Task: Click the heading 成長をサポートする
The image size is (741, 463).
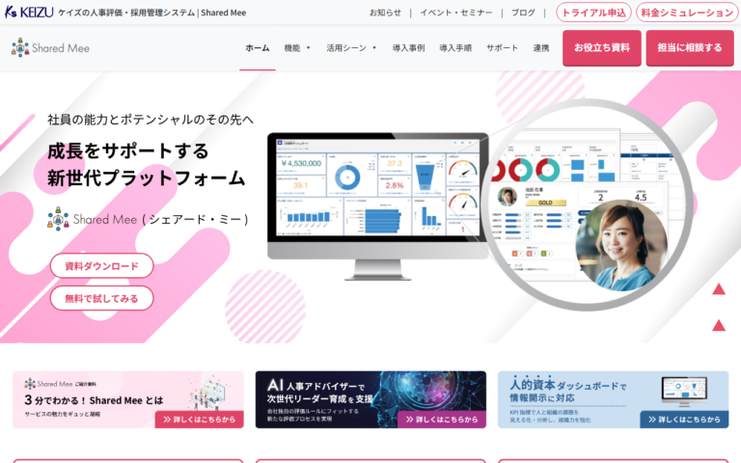Action: [128, 151]
